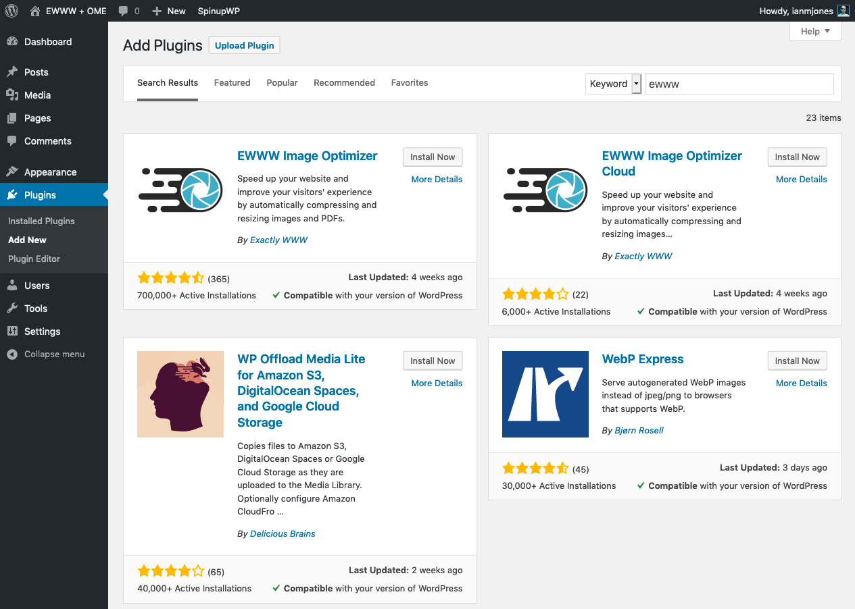The width and height of the screenshot is (855, 609).
Task: Open the EWWW Image Optimizer Cloud title link
Action: pyautogui.click(x=672, y=163)
